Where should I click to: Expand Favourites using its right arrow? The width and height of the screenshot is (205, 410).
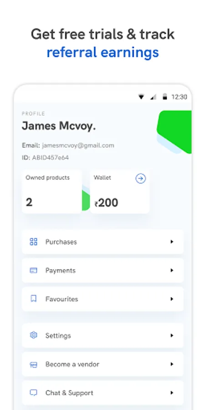172,299
